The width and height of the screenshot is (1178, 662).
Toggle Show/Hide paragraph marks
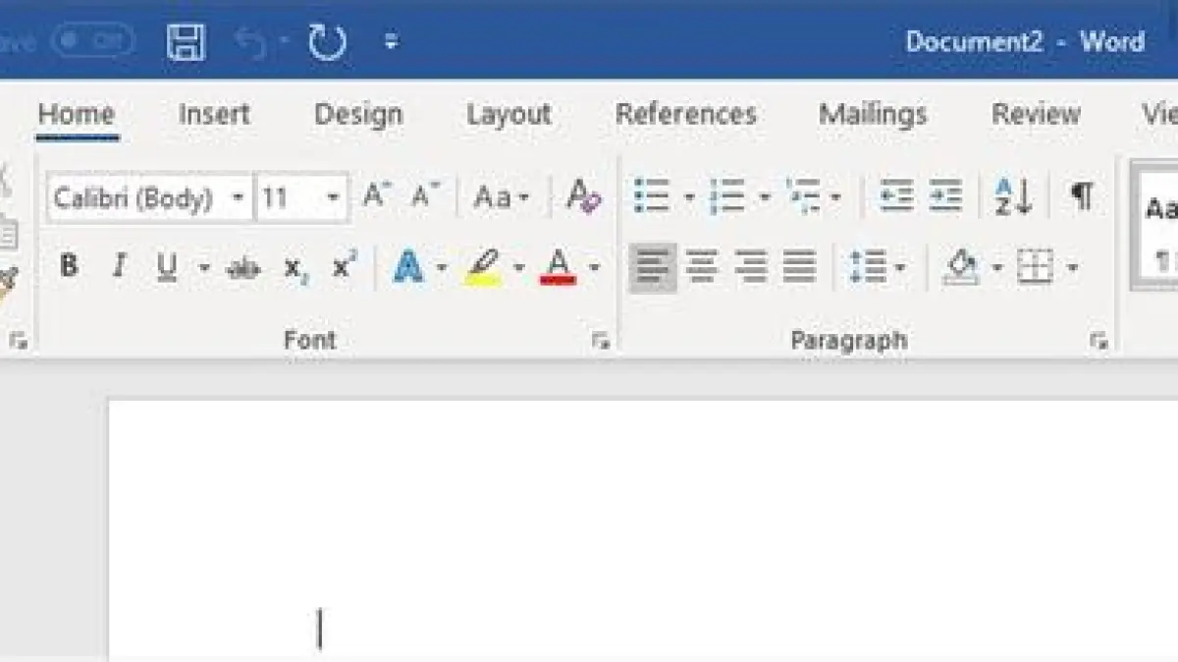point(1082,197)
